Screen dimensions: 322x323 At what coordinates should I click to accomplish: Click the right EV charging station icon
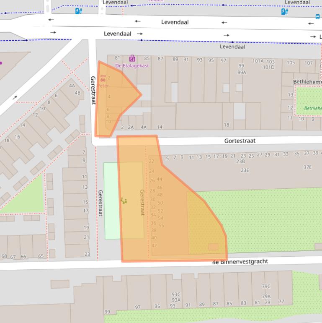[285, 11]
